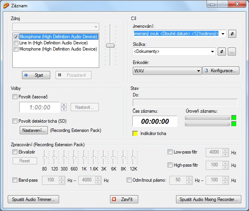Screen dimensions: 249x211
Task: Click the 300 Hz equalizer slider
Action: coord(64,157)
